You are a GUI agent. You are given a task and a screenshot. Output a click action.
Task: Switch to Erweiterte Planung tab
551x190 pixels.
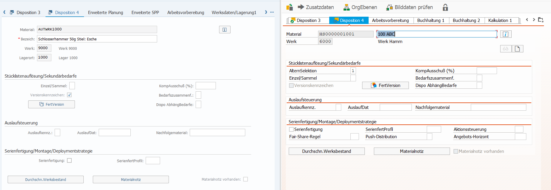[105, 13]
